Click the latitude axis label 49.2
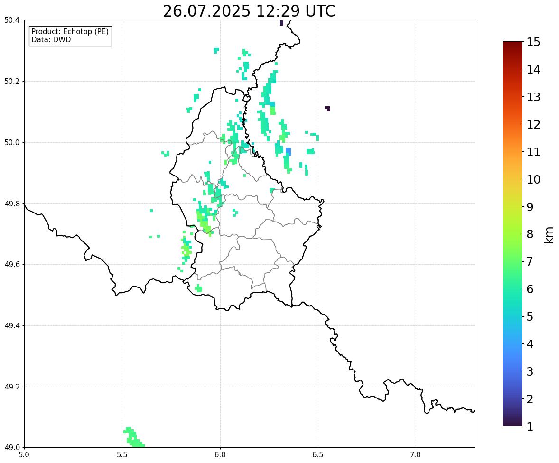This screenshot has height=463, width=559. click(x=12, y=387)
